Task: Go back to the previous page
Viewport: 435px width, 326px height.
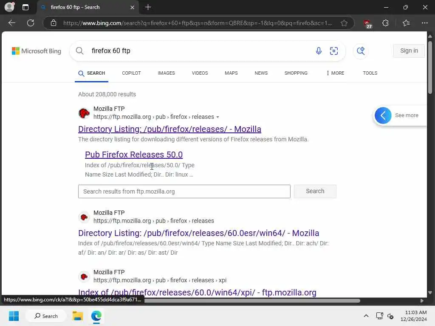Action: pos(11,23)
